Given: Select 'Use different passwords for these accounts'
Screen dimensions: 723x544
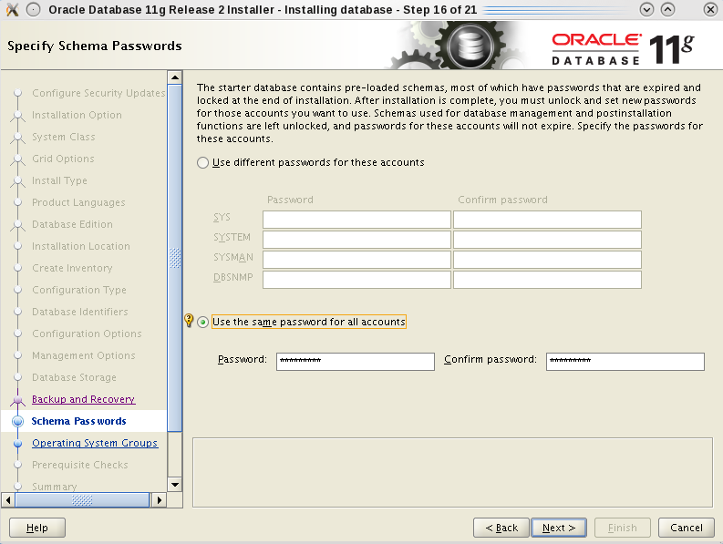Looking at the screenshot, I should 202,163.
